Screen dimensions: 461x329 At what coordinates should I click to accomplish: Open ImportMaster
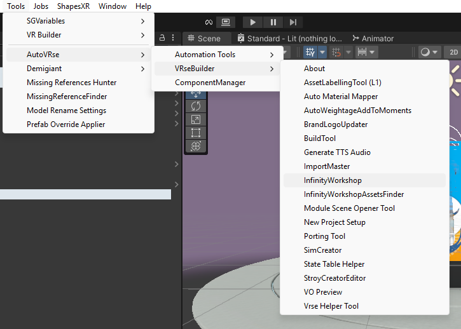[364, 166]
